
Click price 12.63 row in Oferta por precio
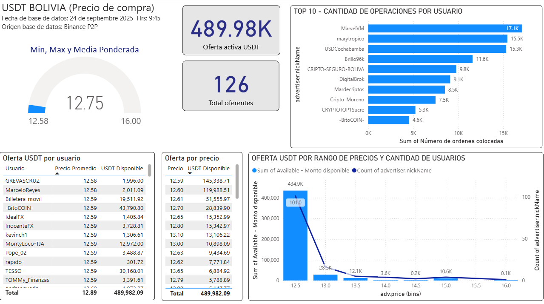(199, 252)
